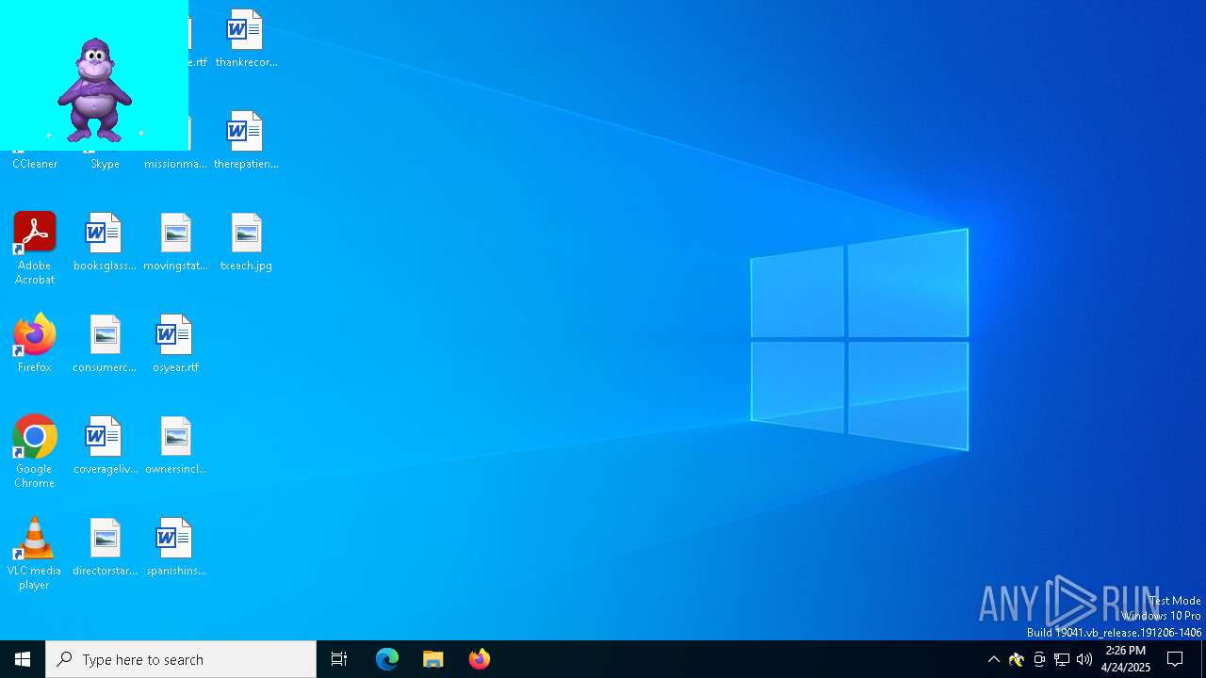Open Microsoft Edge from taskbar
Viewport: 1206px width, 678px height.
pyautogui.click(x=387, y=659)
